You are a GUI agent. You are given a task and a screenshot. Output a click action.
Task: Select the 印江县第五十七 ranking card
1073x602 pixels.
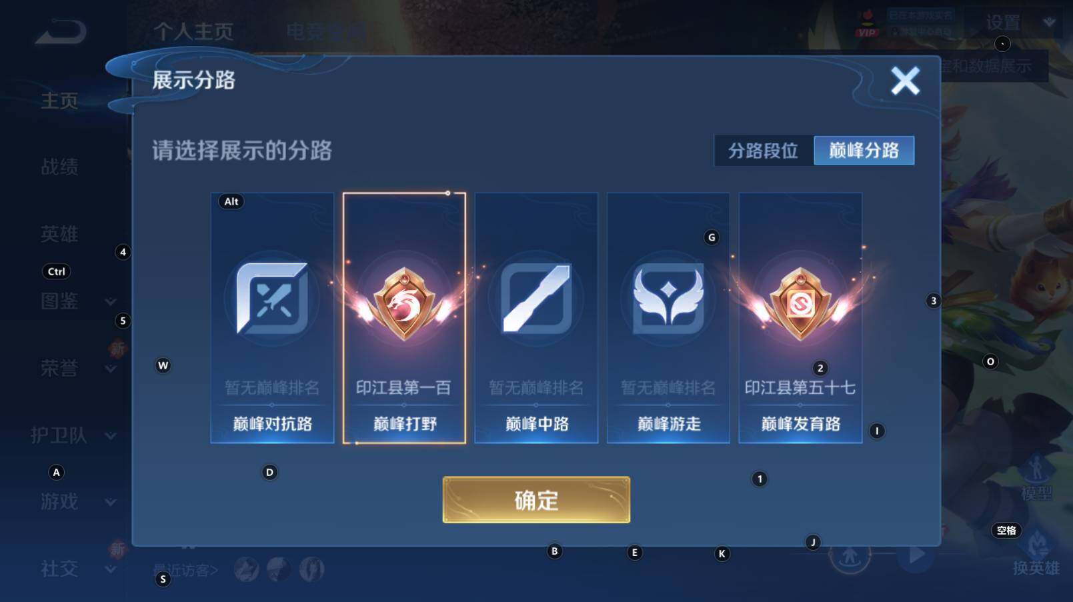pyautogui.click(x=800, y=318)
